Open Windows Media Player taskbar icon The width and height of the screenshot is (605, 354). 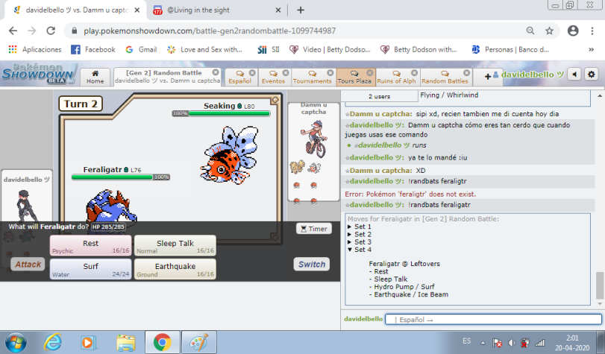pos(88,342)
